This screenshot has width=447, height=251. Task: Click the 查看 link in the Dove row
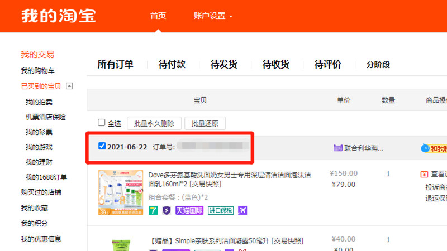click(x=439, y=174)
